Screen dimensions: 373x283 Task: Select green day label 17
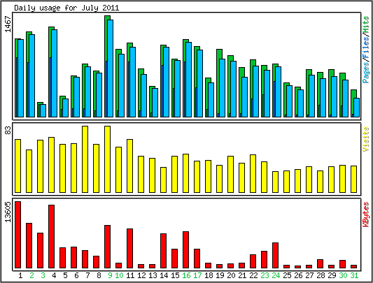[197, 275]
